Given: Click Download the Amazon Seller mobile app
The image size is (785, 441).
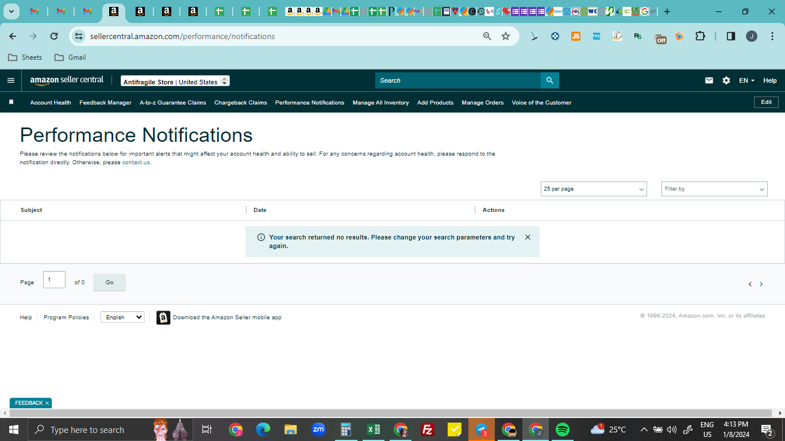Looking at the screenshot, I should point(227,318).
